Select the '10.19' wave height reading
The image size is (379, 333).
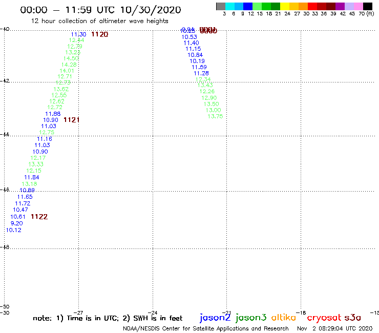(197, 61)
